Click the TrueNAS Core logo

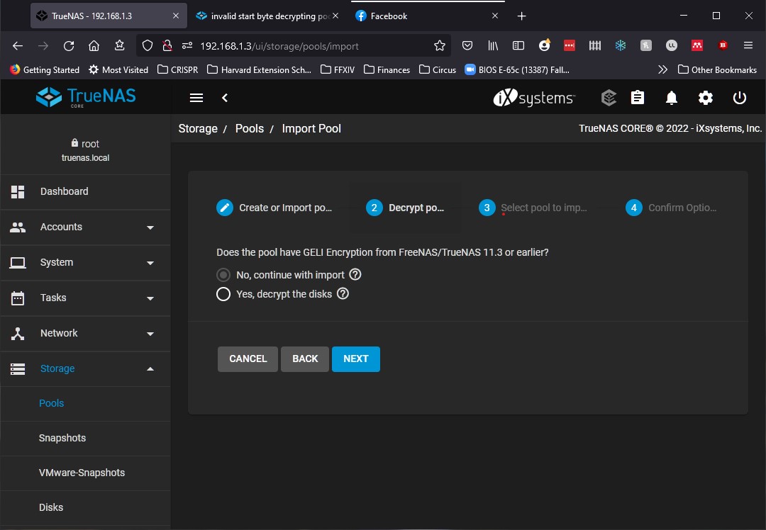point(86,97)
